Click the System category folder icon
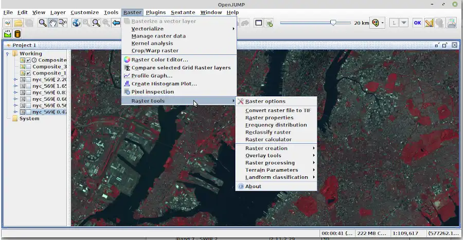 click(x=15, y=119)
